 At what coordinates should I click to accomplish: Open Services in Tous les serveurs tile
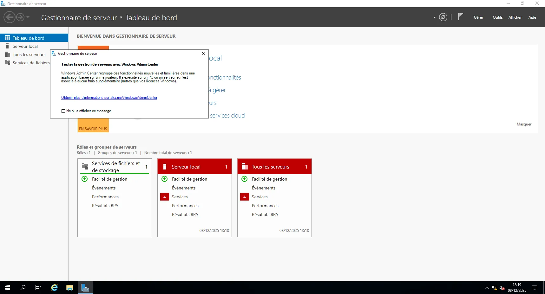point(260,197)
